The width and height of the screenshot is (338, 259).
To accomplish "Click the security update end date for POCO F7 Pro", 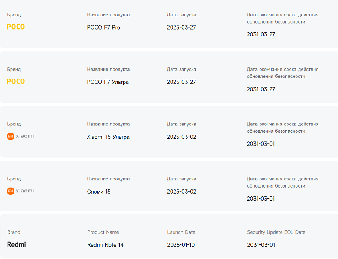I will (261, 34).
